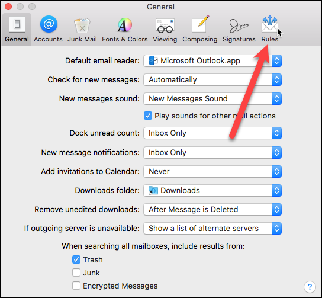Open the Composing preferences pane
Image resolution: width=322 pixels, height=298 pixels.
coord(200,29)
